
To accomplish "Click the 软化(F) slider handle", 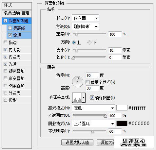I will click(x=73, y=58).
